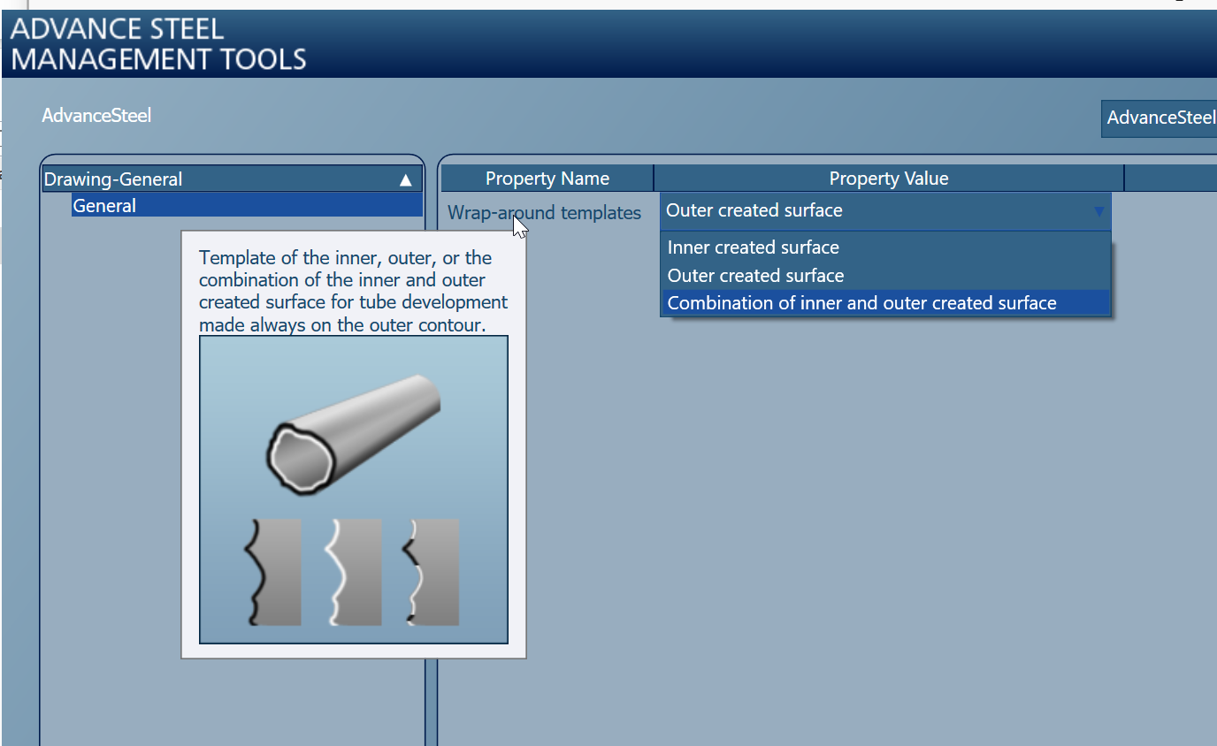Click the Wrap-around templates property name
Screen dimensions: 1217x746
click(544, 212)
